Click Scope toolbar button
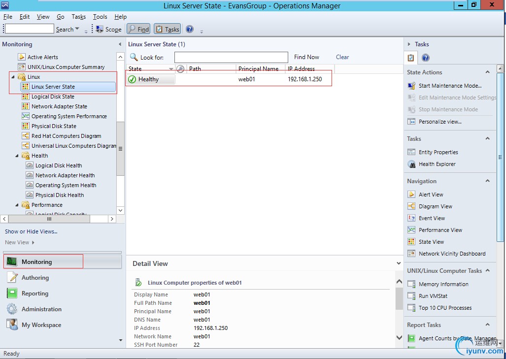506x359 pixels. pyautogui.click(x=108, y=30)
